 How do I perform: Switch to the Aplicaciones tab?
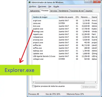[35, 11]
